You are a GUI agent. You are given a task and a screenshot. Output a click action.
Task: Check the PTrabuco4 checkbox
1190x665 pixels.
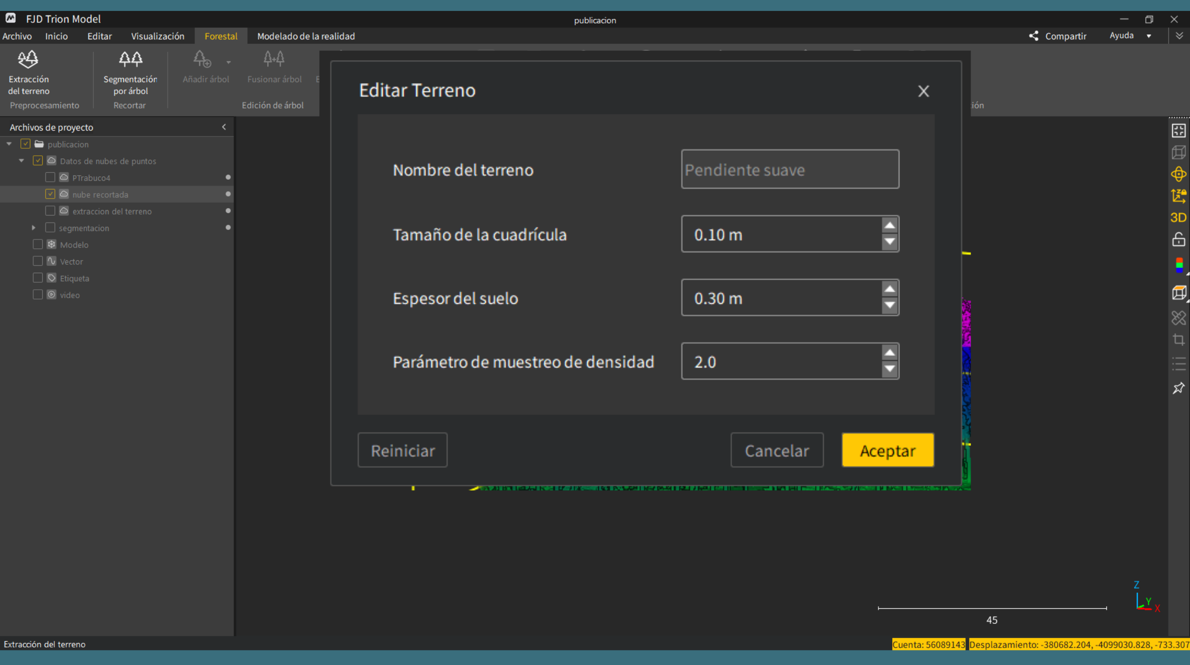click(50, 177)
